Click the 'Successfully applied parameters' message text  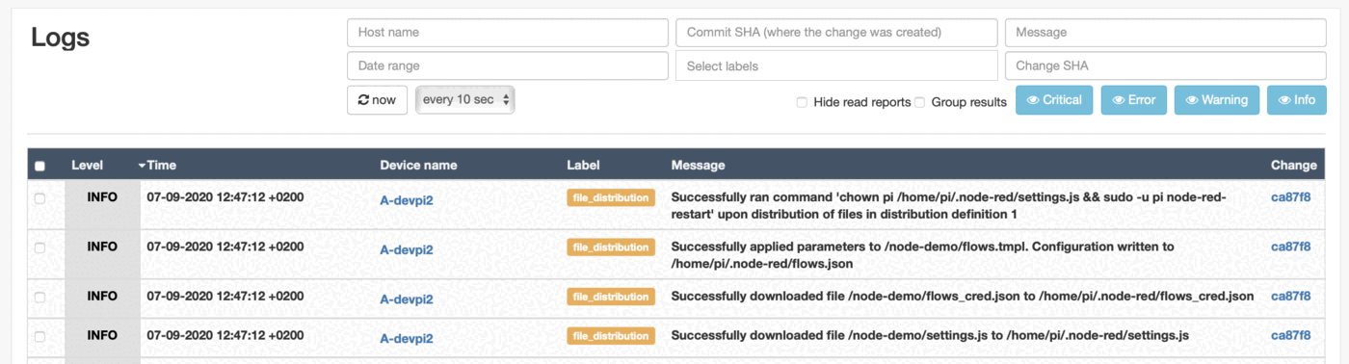pyautogui.click(x=923, y=255)
